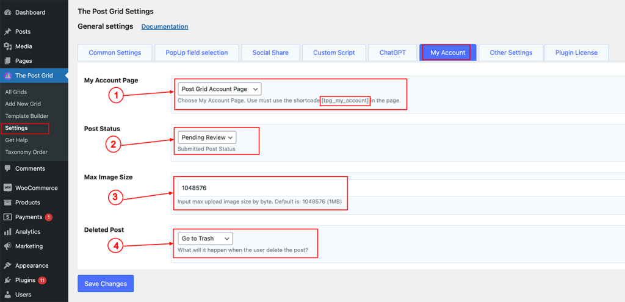The height and width of the screenshot is (302, 625).
Task: Click the WooCommerce logo icon
Action: (x=7, y=188)
